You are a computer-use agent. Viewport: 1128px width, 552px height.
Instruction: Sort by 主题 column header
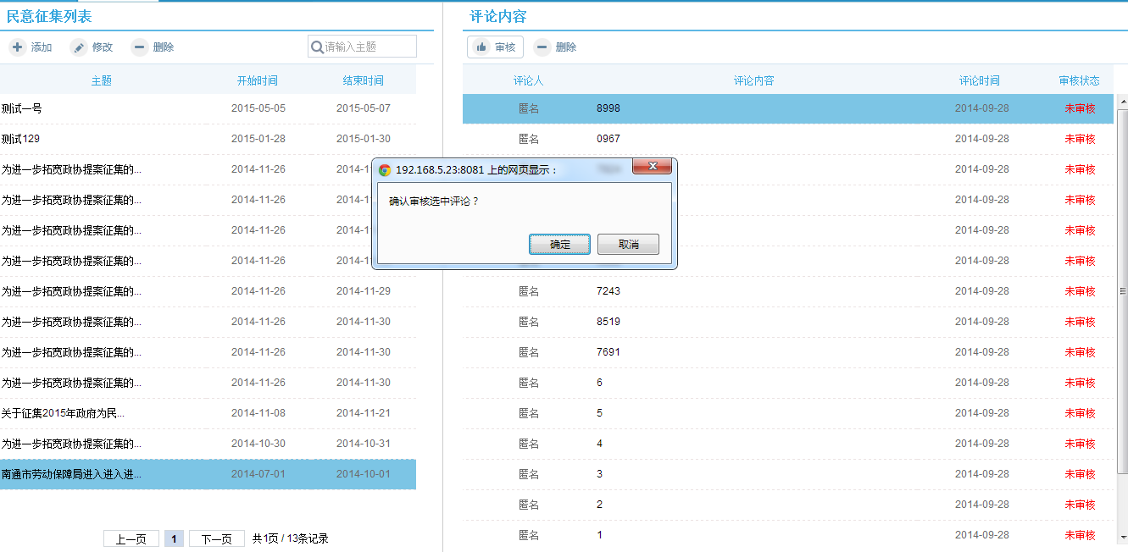click(x=102, y=80)
